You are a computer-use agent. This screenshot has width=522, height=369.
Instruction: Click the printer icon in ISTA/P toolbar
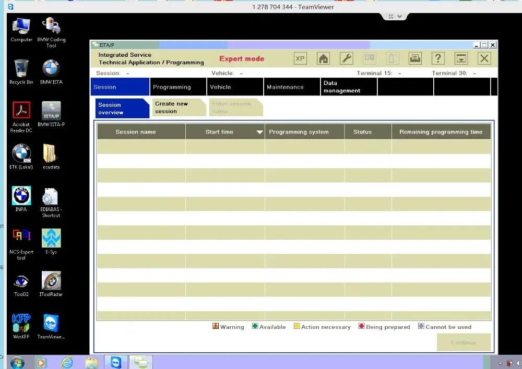pyautogui.click(x=415, y=58)
